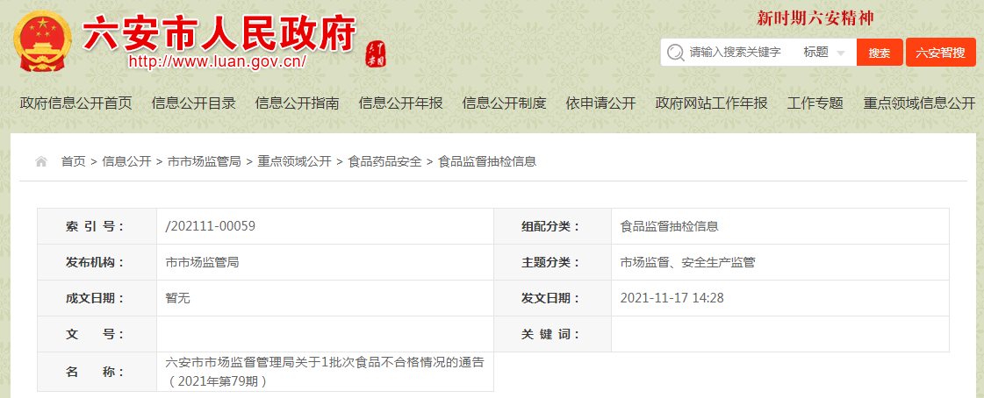Screen dimensions: 984x398
Task: Go to 重点领域公开 in breadcrumb
Action: (x=294, y=161)
